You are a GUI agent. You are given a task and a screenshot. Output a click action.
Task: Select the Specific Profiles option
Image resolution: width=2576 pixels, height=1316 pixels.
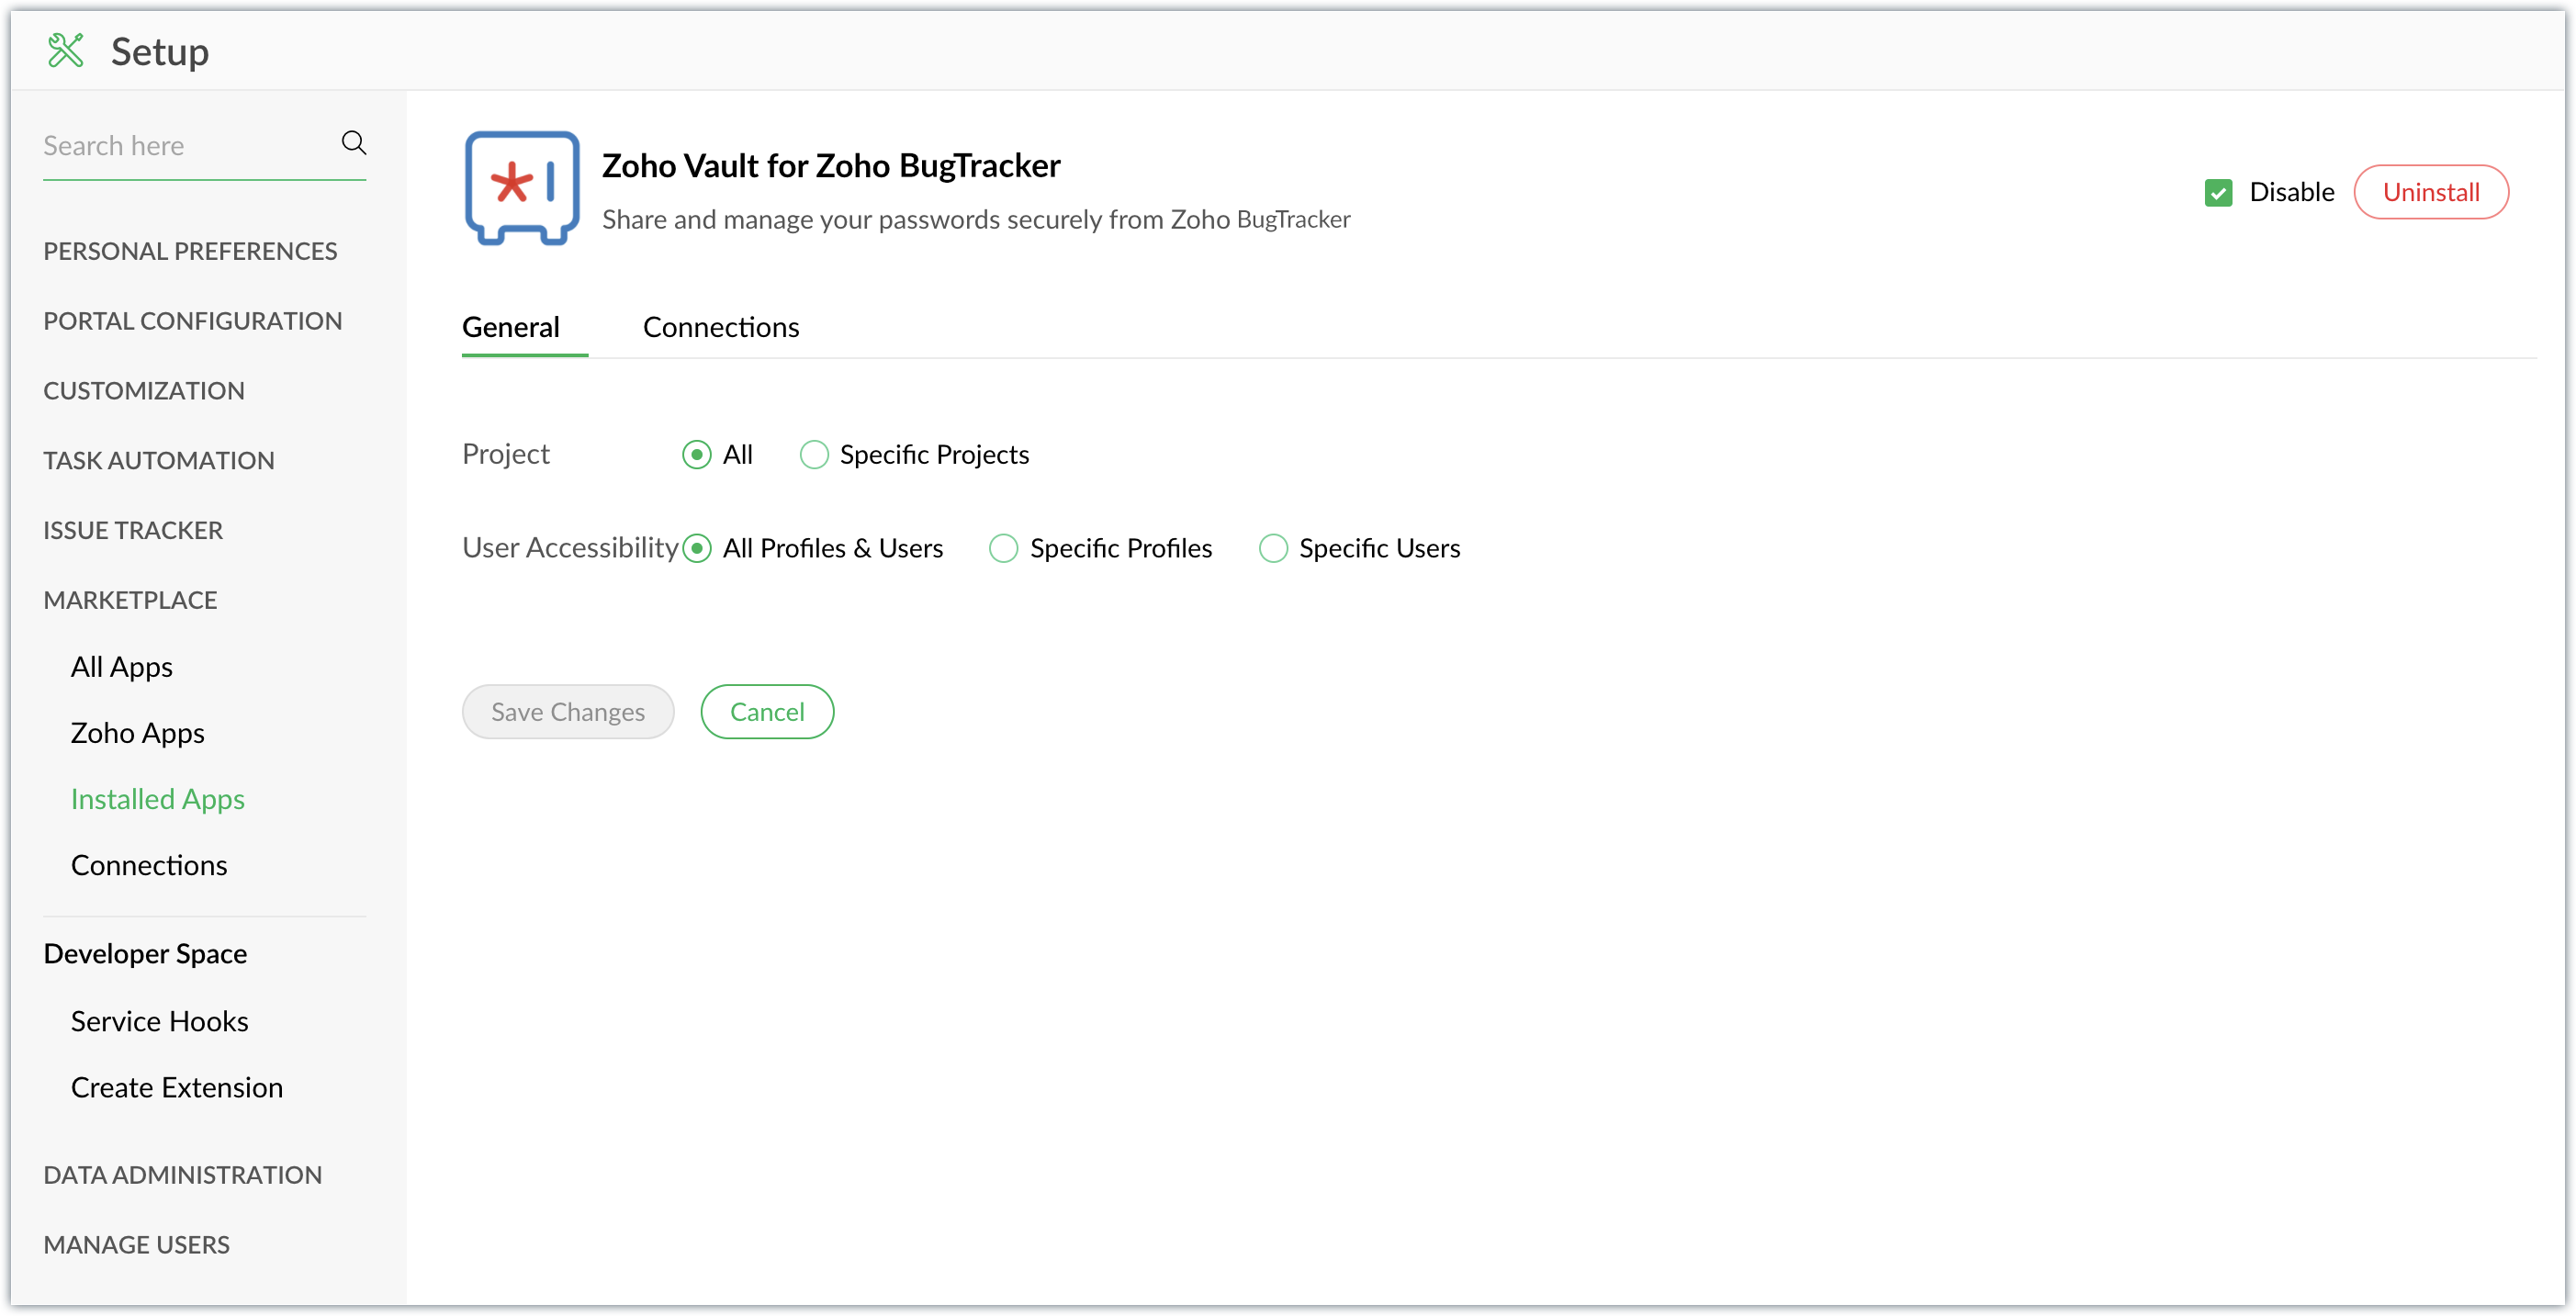pyautogui.click(x=1003, y=548)
